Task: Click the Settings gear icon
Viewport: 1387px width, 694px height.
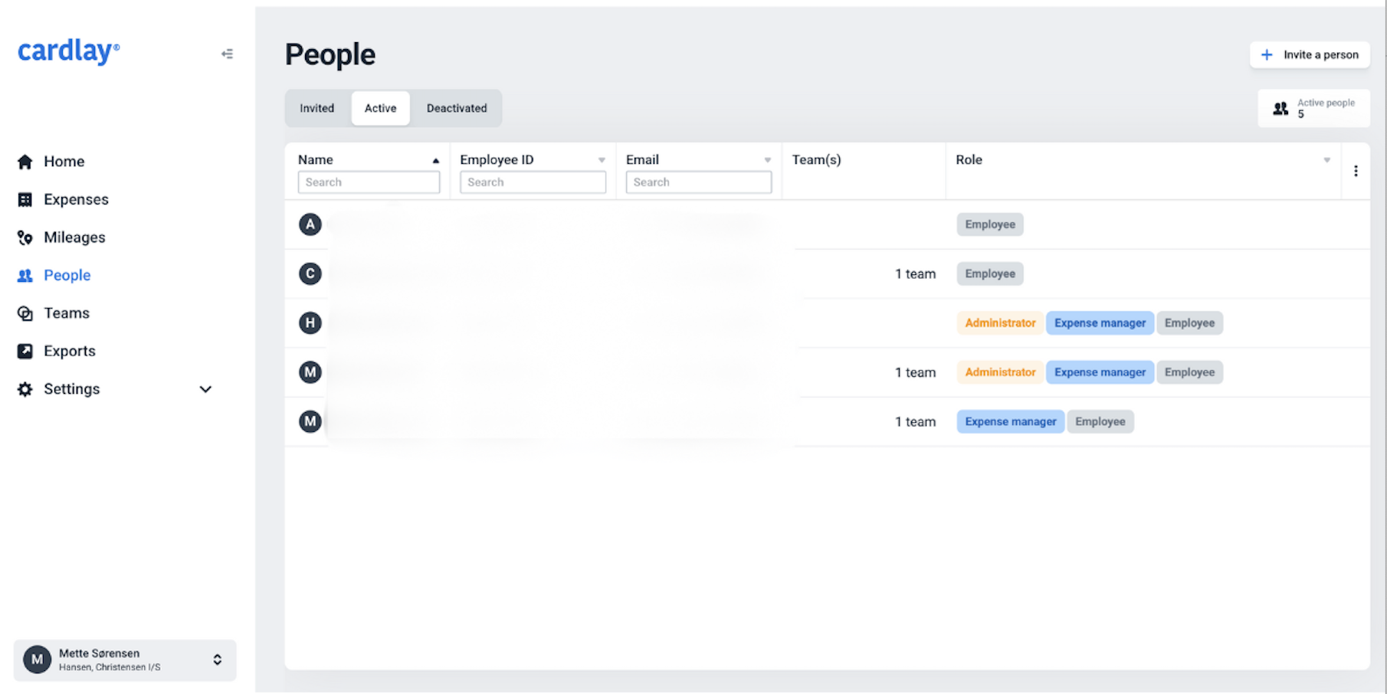Action: (25, 389)
